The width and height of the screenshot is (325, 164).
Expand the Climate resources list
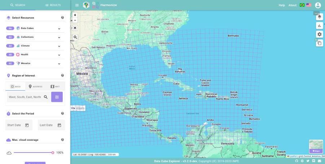pos(59,46)
